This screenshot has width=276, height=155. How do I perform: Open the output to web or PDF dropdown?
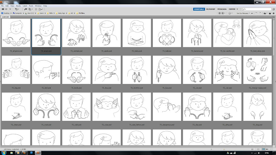(x=41, y=9)
